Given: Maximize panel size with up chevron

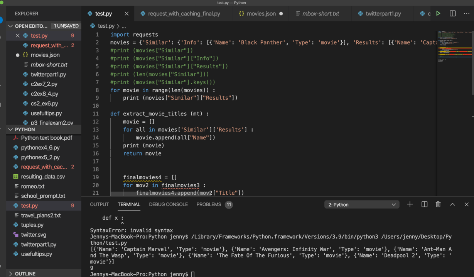Looking at the screenshot, I should pyautogui.click(x=452, y=204).
